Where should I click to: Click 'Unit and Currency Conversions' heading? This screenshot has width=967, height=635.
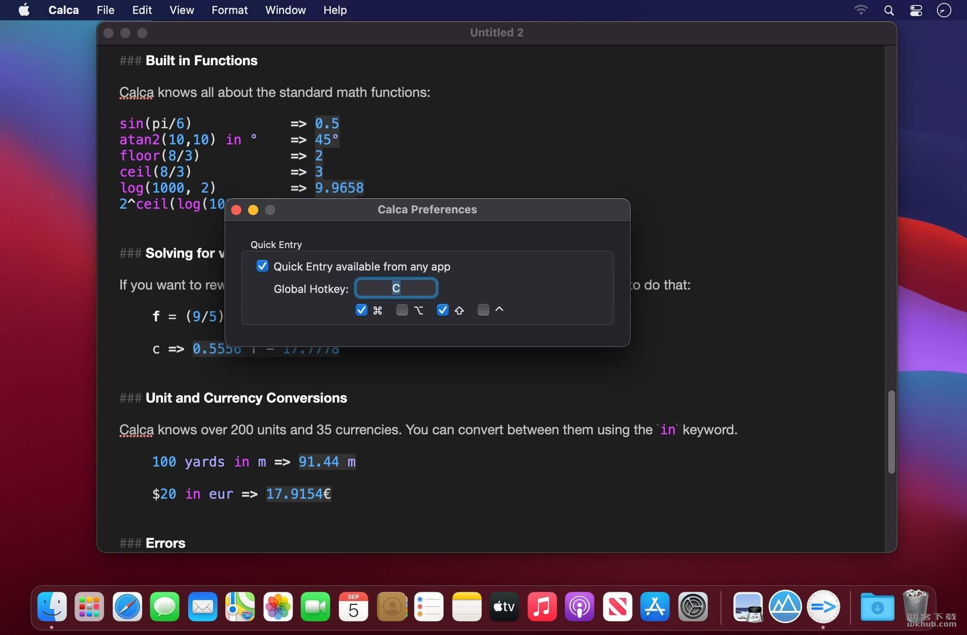246,398
